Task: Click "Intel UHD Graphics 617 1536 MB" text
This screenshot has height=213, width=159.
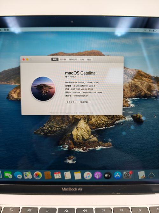Action: 87,93
